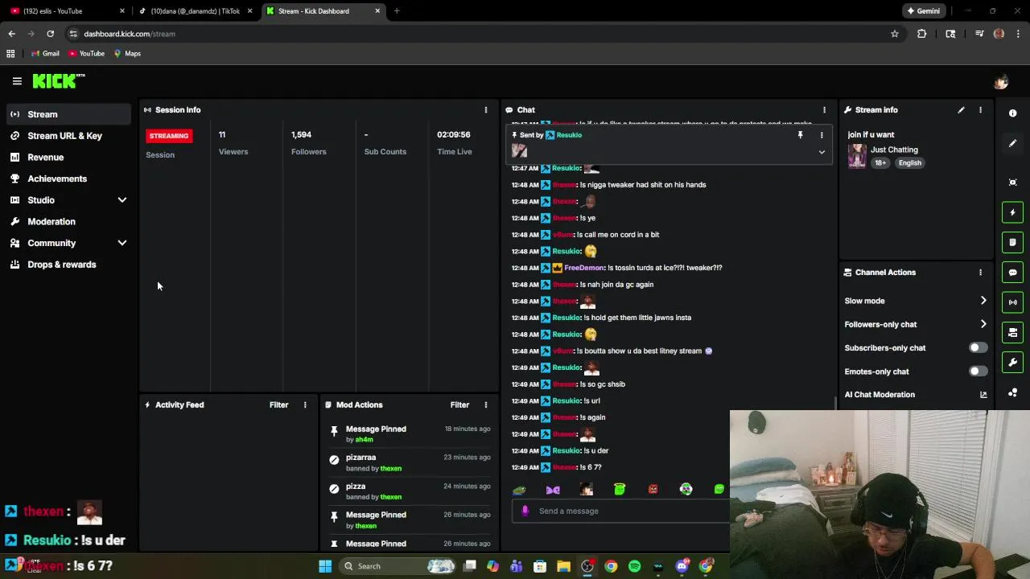Viewport: 1030px width, 579px height.
Task: Open File Explorer from the taskbar
Action: click(x=563, y=566)
